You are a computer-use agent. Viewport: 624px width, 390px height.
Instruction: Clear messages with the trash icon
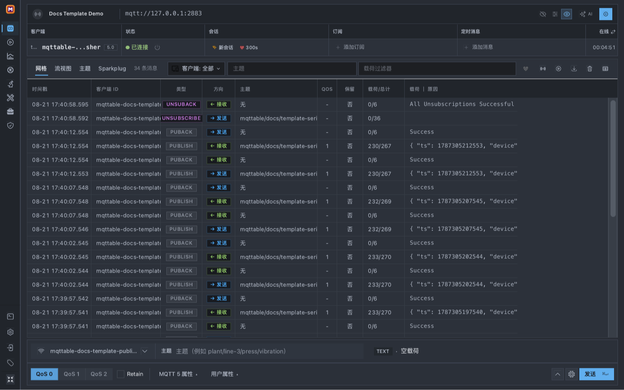pos(590,69)
